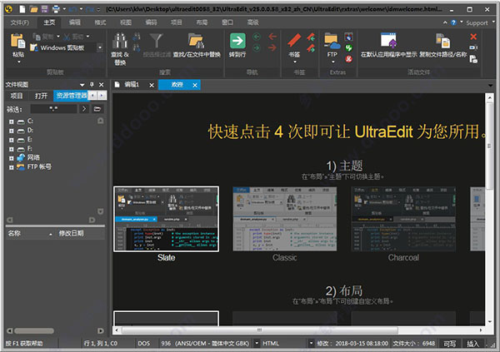Screen dimensions: 500x352
Task: Click the 粘贴 paste clipboard icon
Action: (17, 41)
